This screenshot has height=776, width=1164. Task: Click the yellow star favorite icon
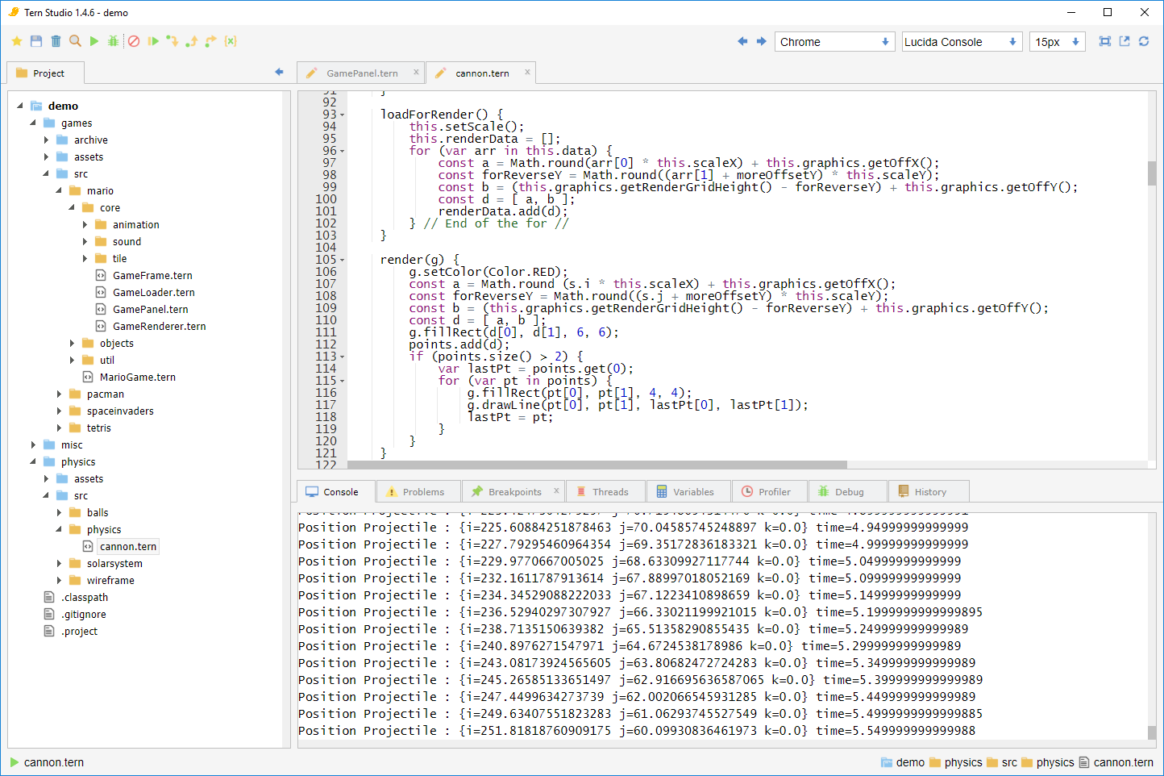point(17,41)
